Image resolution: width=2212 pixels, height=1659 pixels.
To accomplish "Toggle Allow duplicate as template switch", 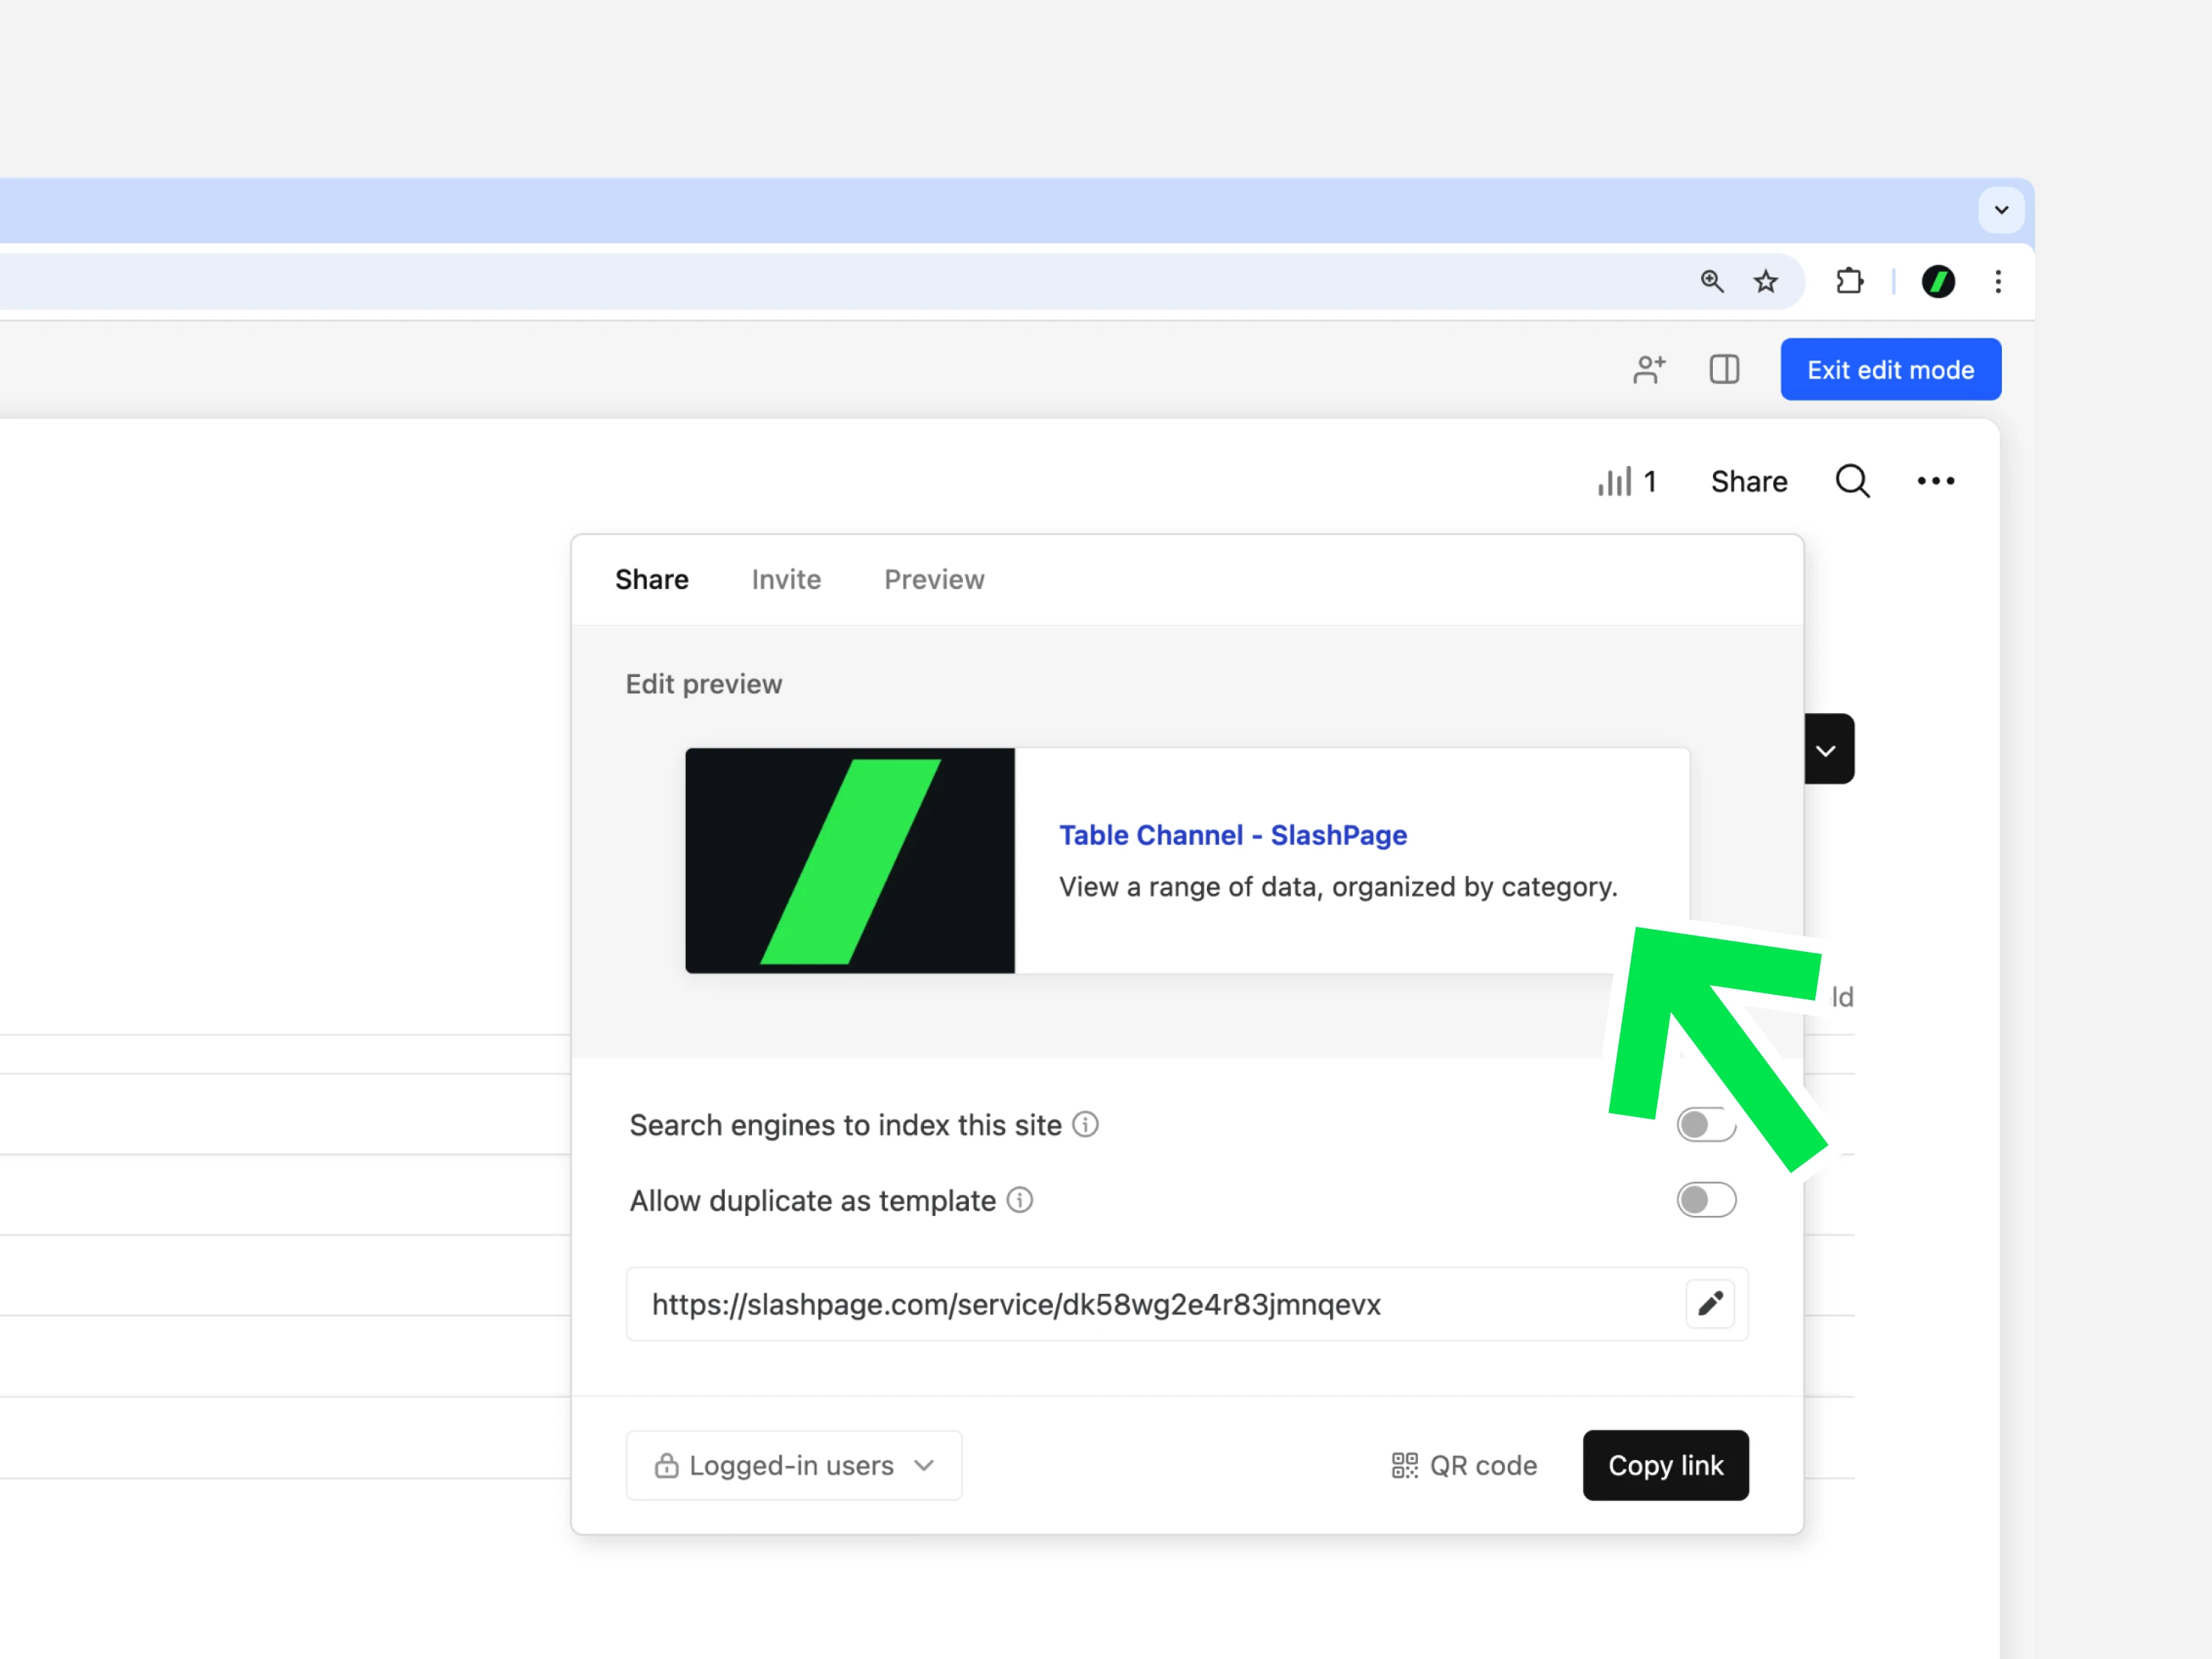I will (1706, 1200).
